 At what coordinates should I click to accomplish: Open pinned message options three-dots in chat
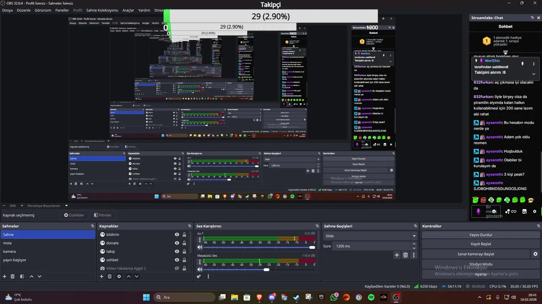(534, 64)
